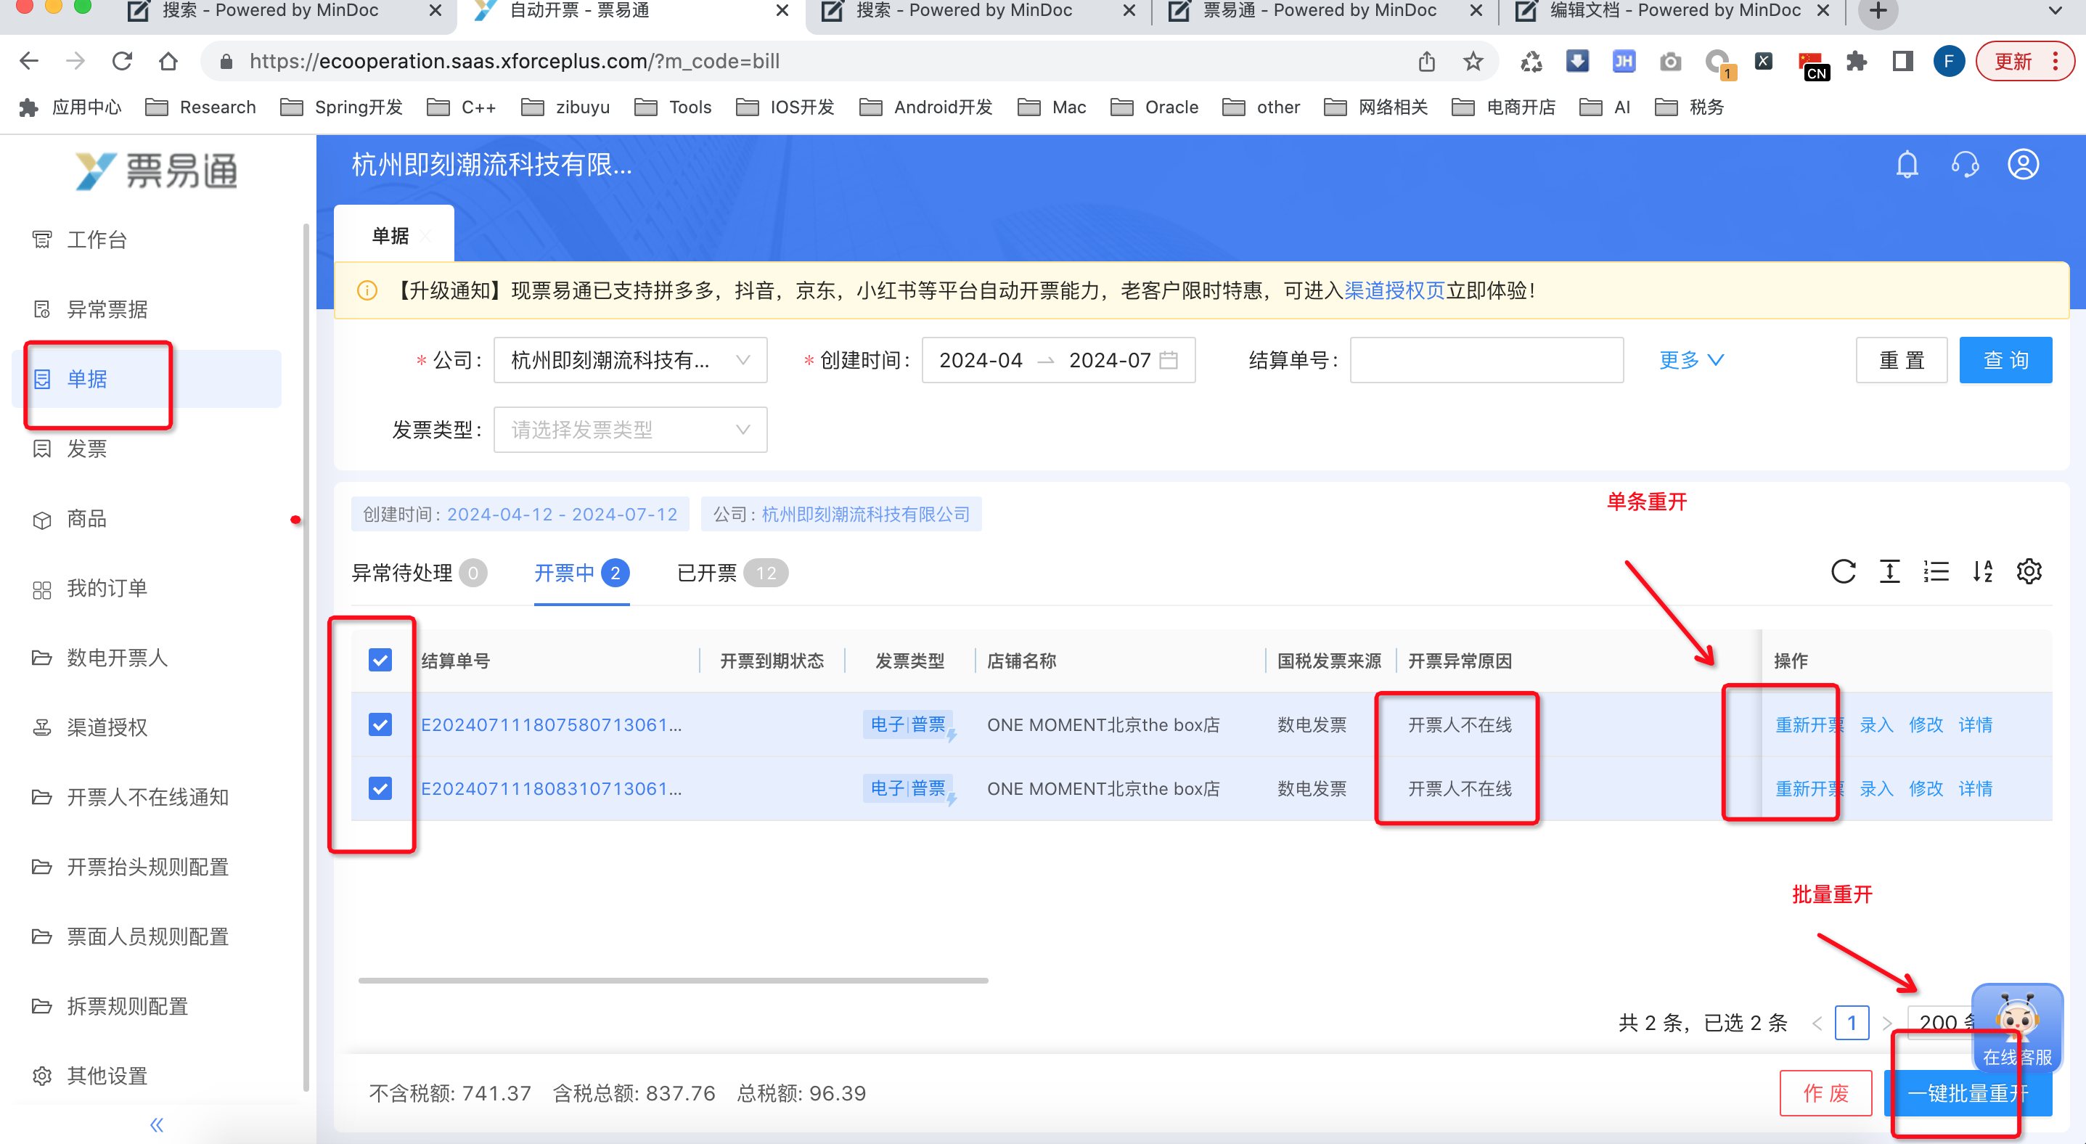
Task: Open the 公司 company dropdown
Action: click(630, 360)
